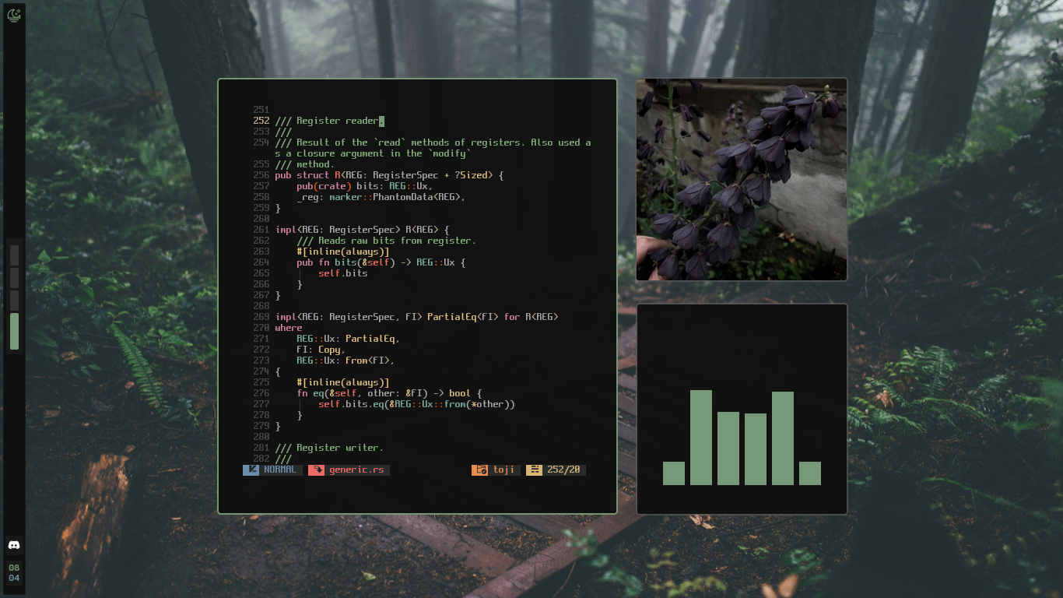1063x598 pixels.
Task: Click the 'where' keyword on line 270
Action: (x=288, y=328)
